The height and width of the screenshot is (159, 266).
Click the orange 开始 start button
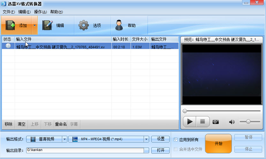(218, 144)
